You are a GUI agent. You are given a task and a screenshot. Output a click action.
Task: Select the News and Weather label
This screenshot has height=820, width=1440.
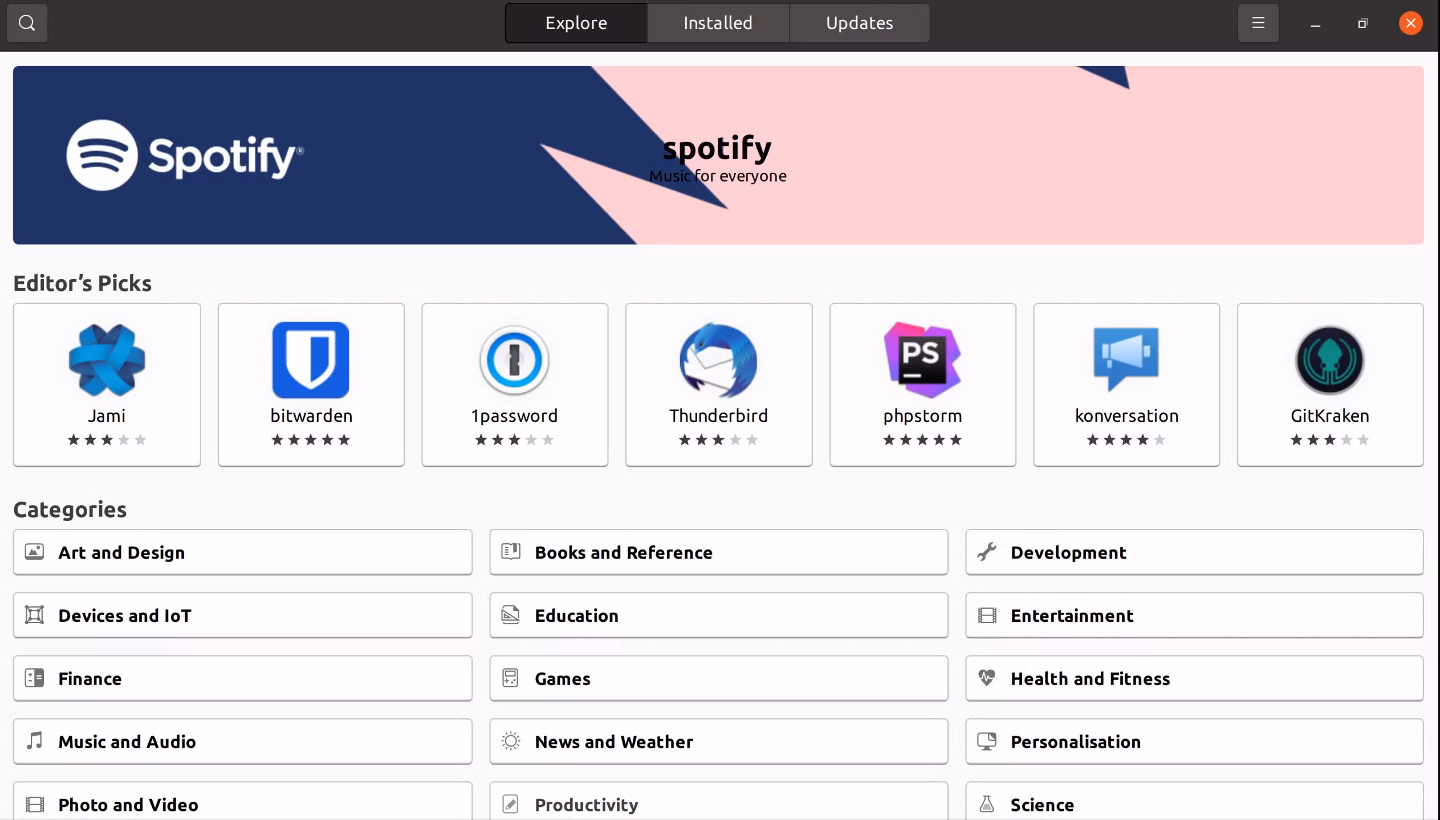coord(614,742)
